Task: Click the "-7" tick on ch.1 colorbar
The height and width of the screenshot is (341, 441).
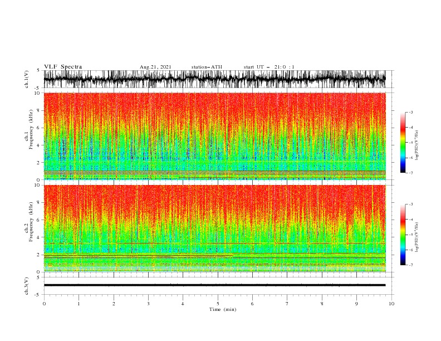Action: 410,173
